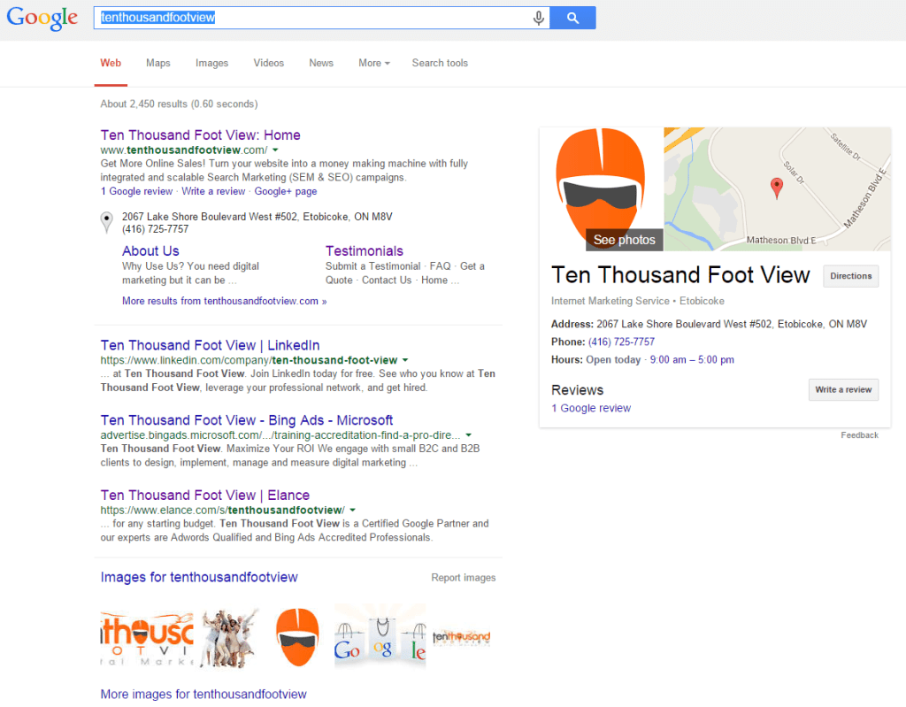Open Ten Thousand Foot View | Elance result
906x707 pixels.
pos(205,496)
